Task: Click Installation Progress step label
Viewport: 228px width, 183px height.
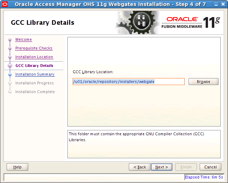Action: coord(35,83)
